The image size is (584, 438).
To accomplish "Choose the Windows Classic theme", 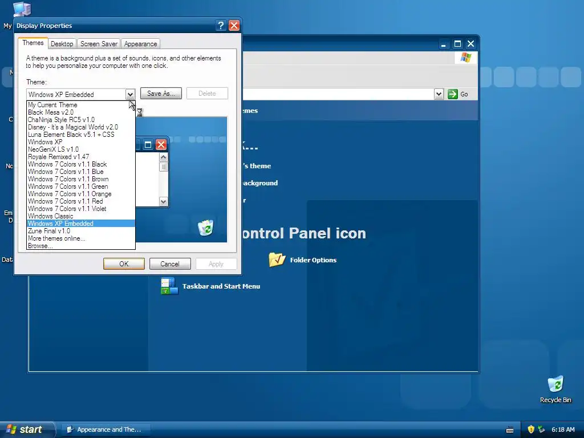I will (81, 216).
